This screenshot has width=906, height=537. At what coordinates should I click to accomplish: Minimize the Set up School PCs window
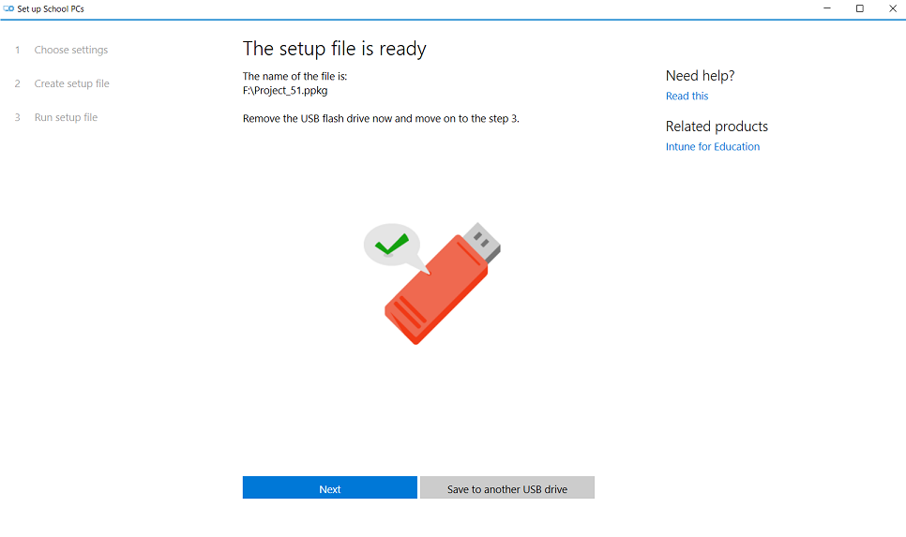coord(827,8)
